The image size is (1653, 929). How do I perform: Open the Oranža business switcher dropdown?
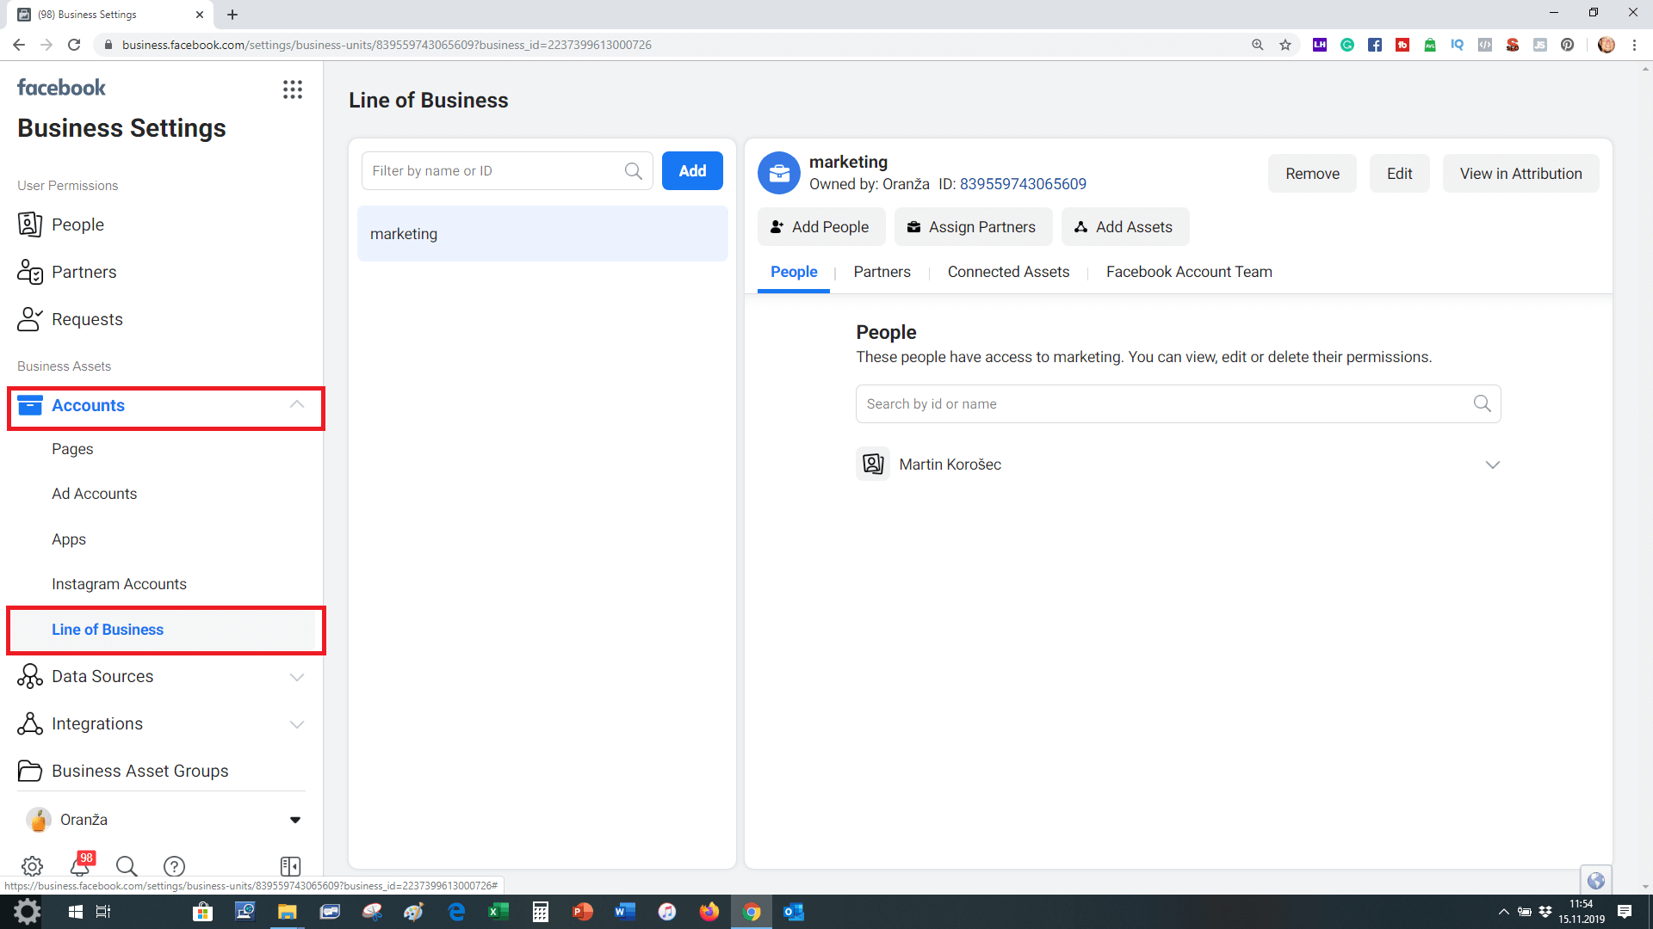[x=295, y=820]
